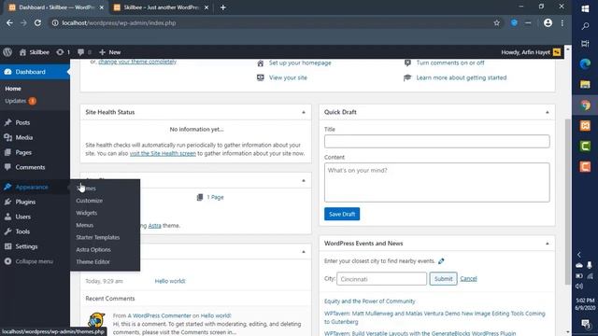Open the WordPress logo menu
Image resolution: width=598 pixels, height=336 pixels.
(7, 52)
